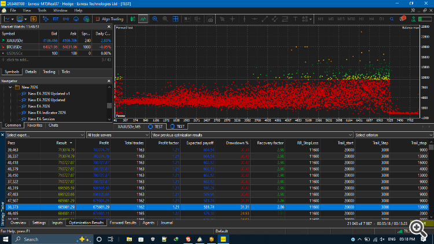Click the taskbar Search box
The width and height of the screenshot is (434, 244).
point(52,239)
